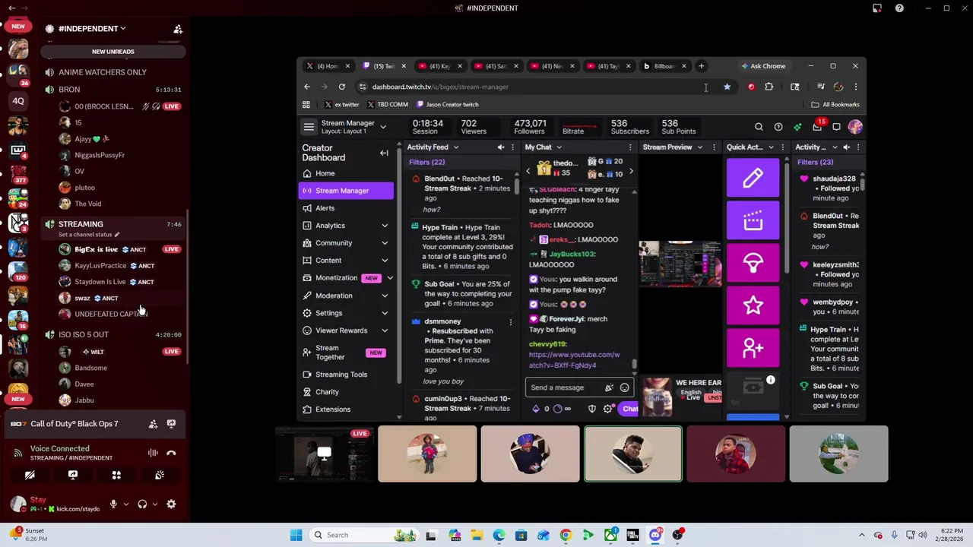Expand the Analytics sidebar section
Viewport: 973px width, 547px height.
pos(385,226)
